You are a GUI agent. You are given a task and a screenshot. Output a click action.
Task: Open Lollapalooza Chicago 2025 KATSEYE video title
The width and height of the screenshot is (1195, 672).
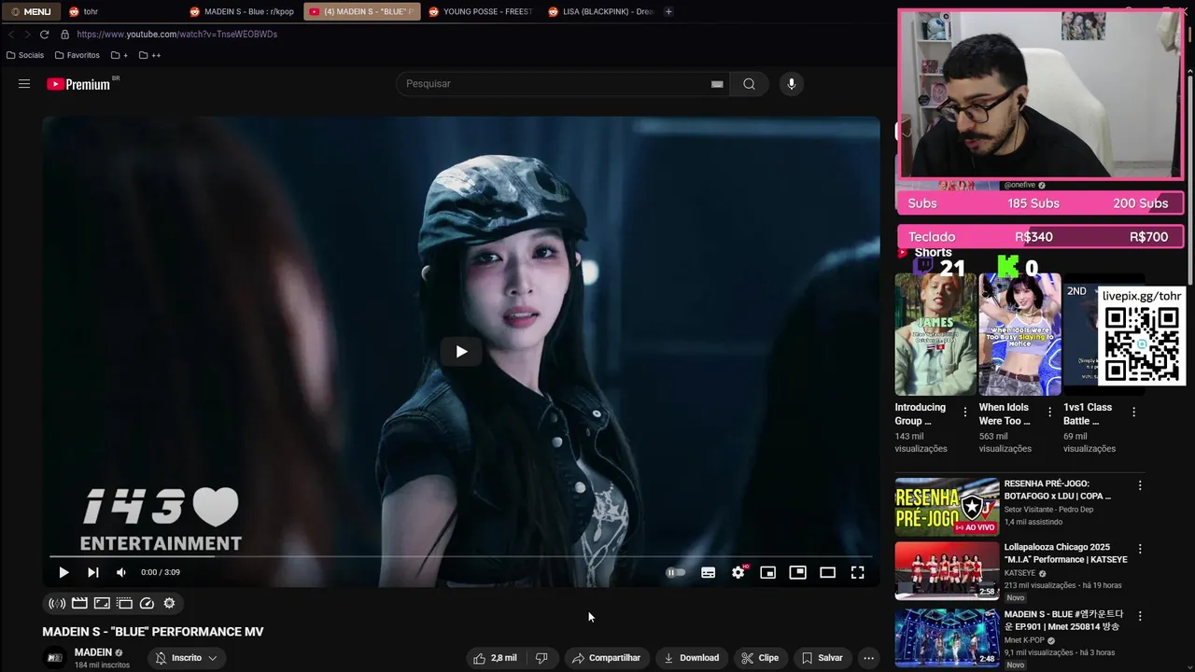(1066, 553)
